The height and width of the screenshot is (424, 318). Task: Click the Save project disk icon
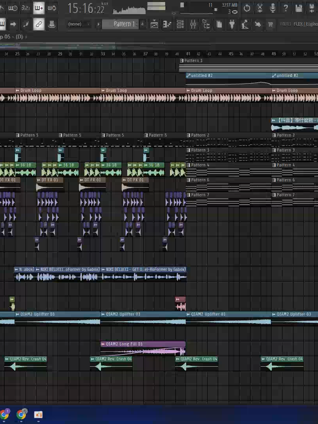[299, 8]
